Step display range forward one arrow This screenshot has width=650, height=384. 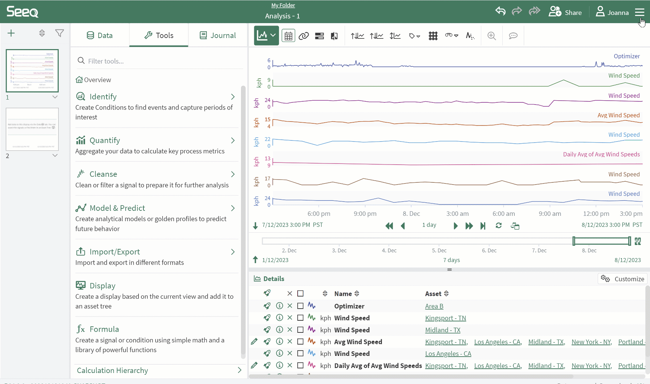tap(455, 226)
